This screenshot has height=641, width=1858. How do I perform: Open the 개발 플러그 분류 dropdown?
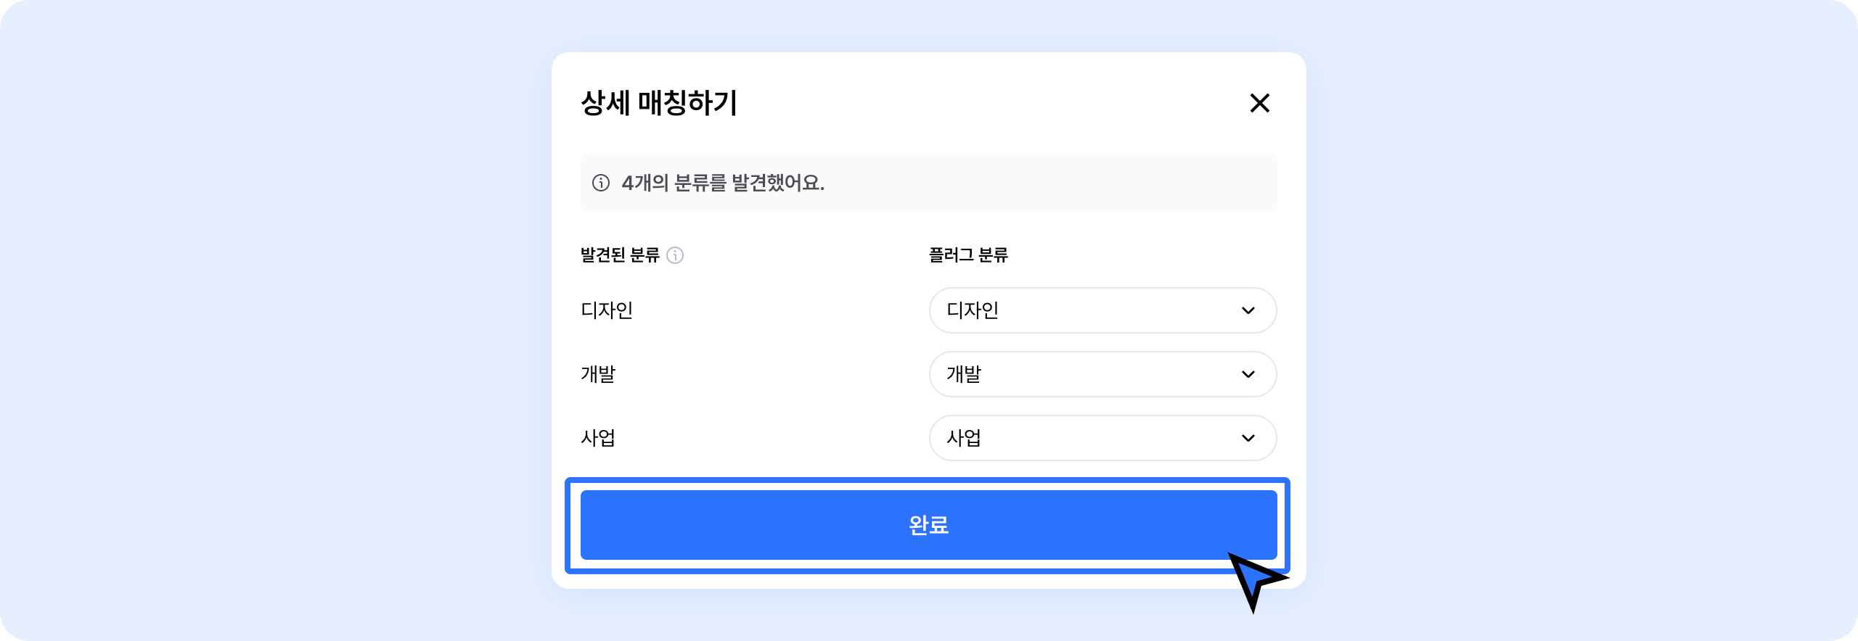pyautogui.click(x=1102, y=374)
